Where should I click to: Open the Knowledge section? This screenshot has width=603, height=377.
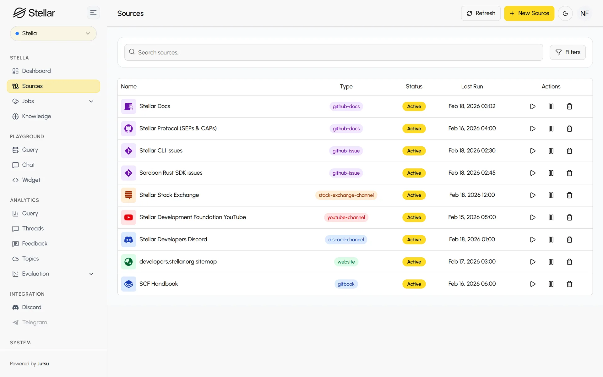53,116
